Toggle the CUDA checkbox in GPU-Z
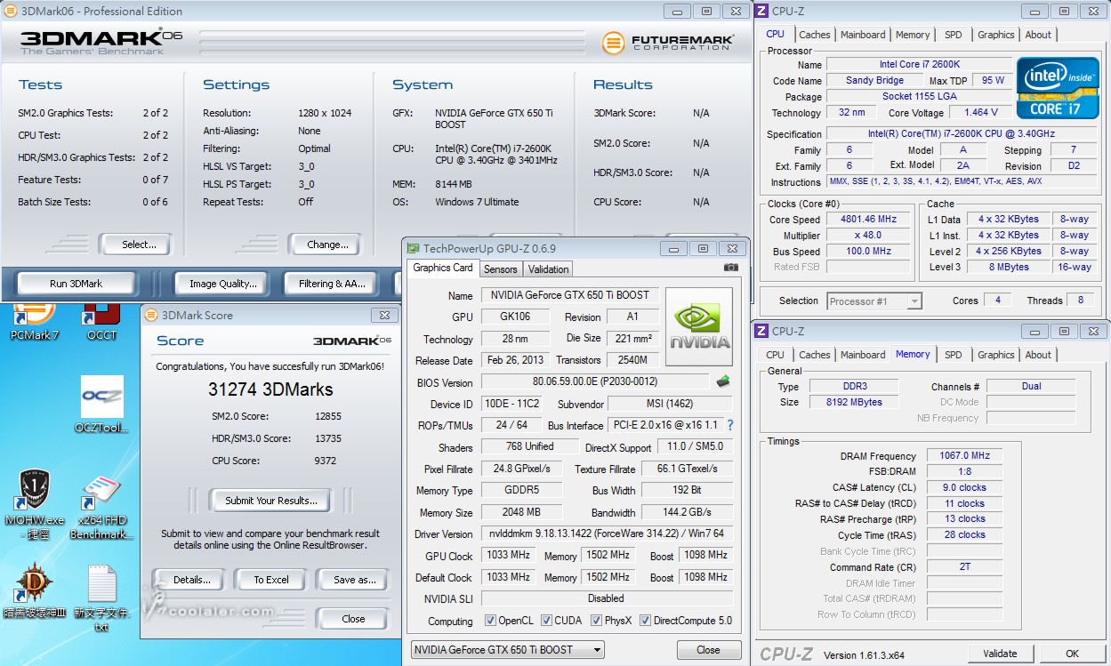Image resolution: width=1111 pixels, height=666 pixels. 546,621
